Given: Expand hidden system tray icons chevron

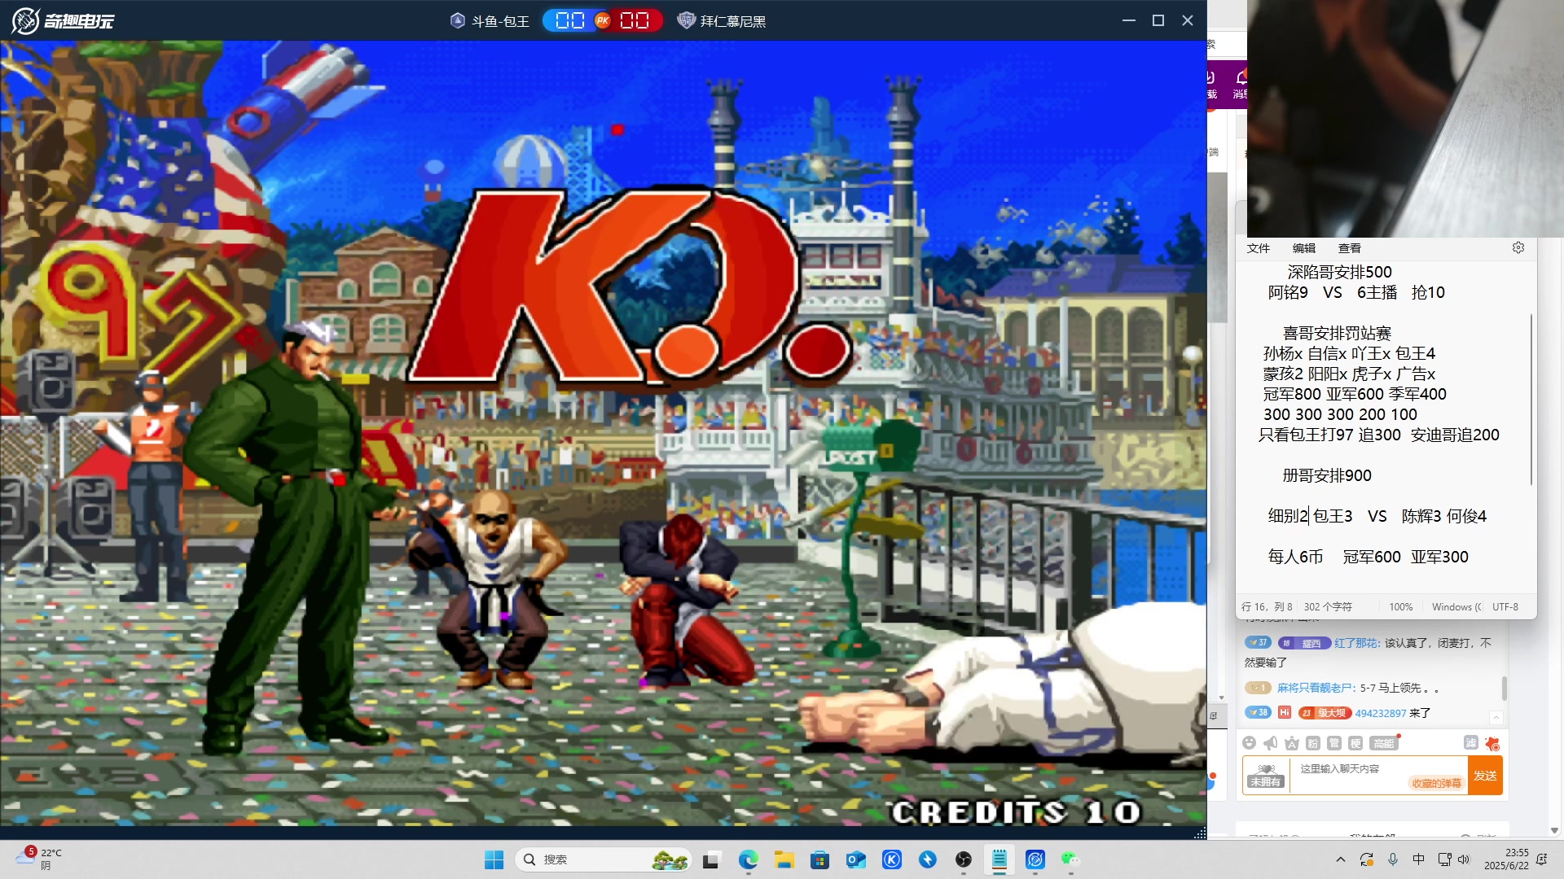Looking at the screenshot, I should point(1340,859).
